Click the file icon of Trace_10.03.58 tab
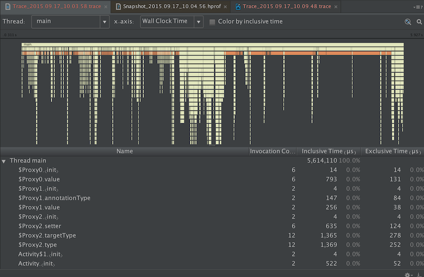 (8, 7)
